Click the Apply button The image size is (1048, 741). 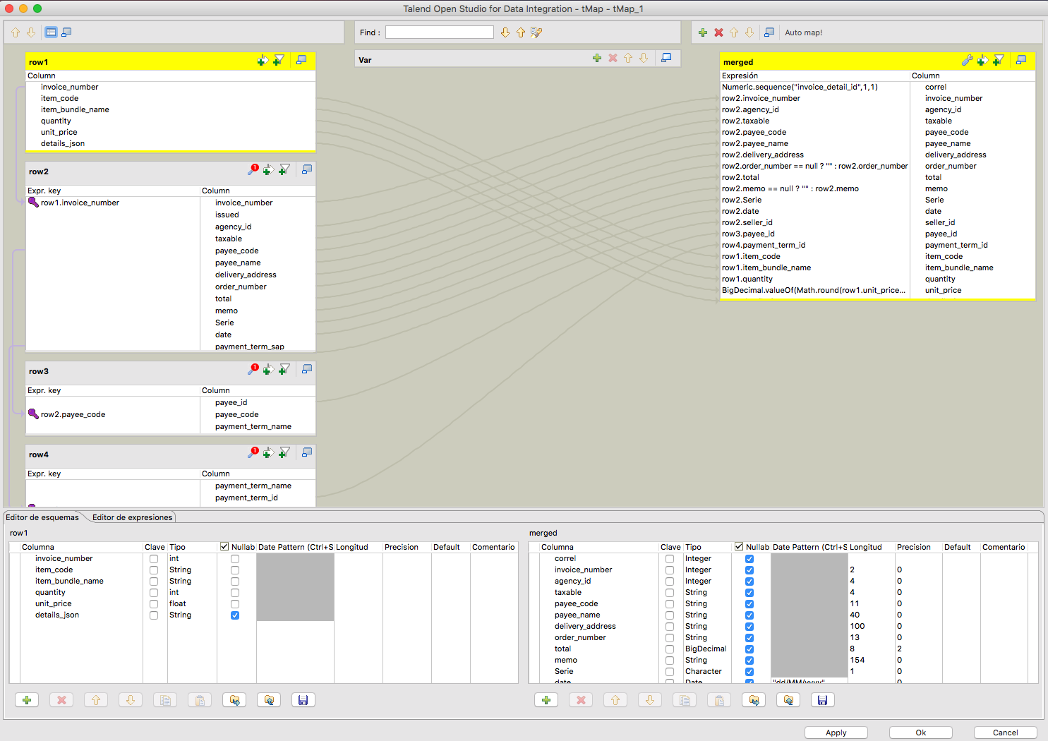(836, 733)
